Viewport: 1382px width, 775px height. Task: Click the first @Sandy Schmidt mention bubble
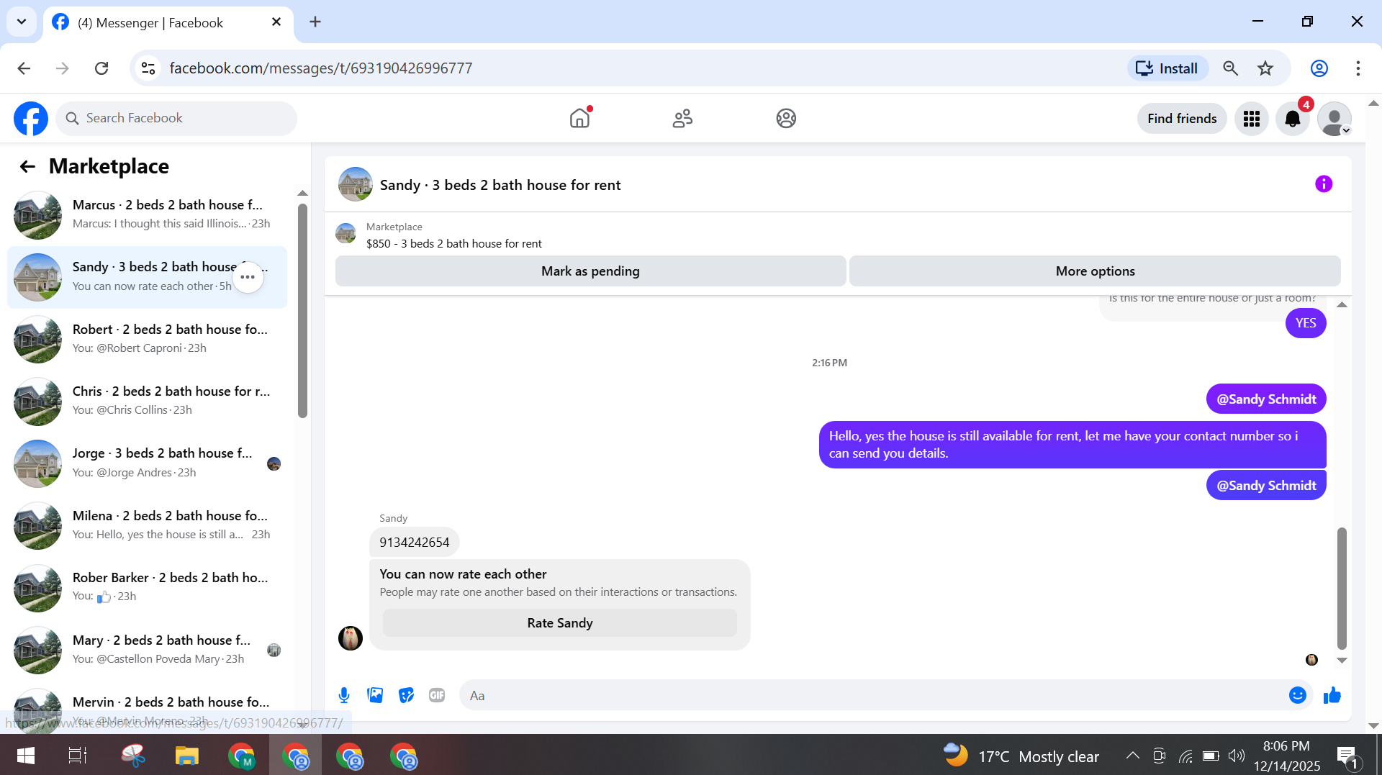click(x=1266, y=399)
